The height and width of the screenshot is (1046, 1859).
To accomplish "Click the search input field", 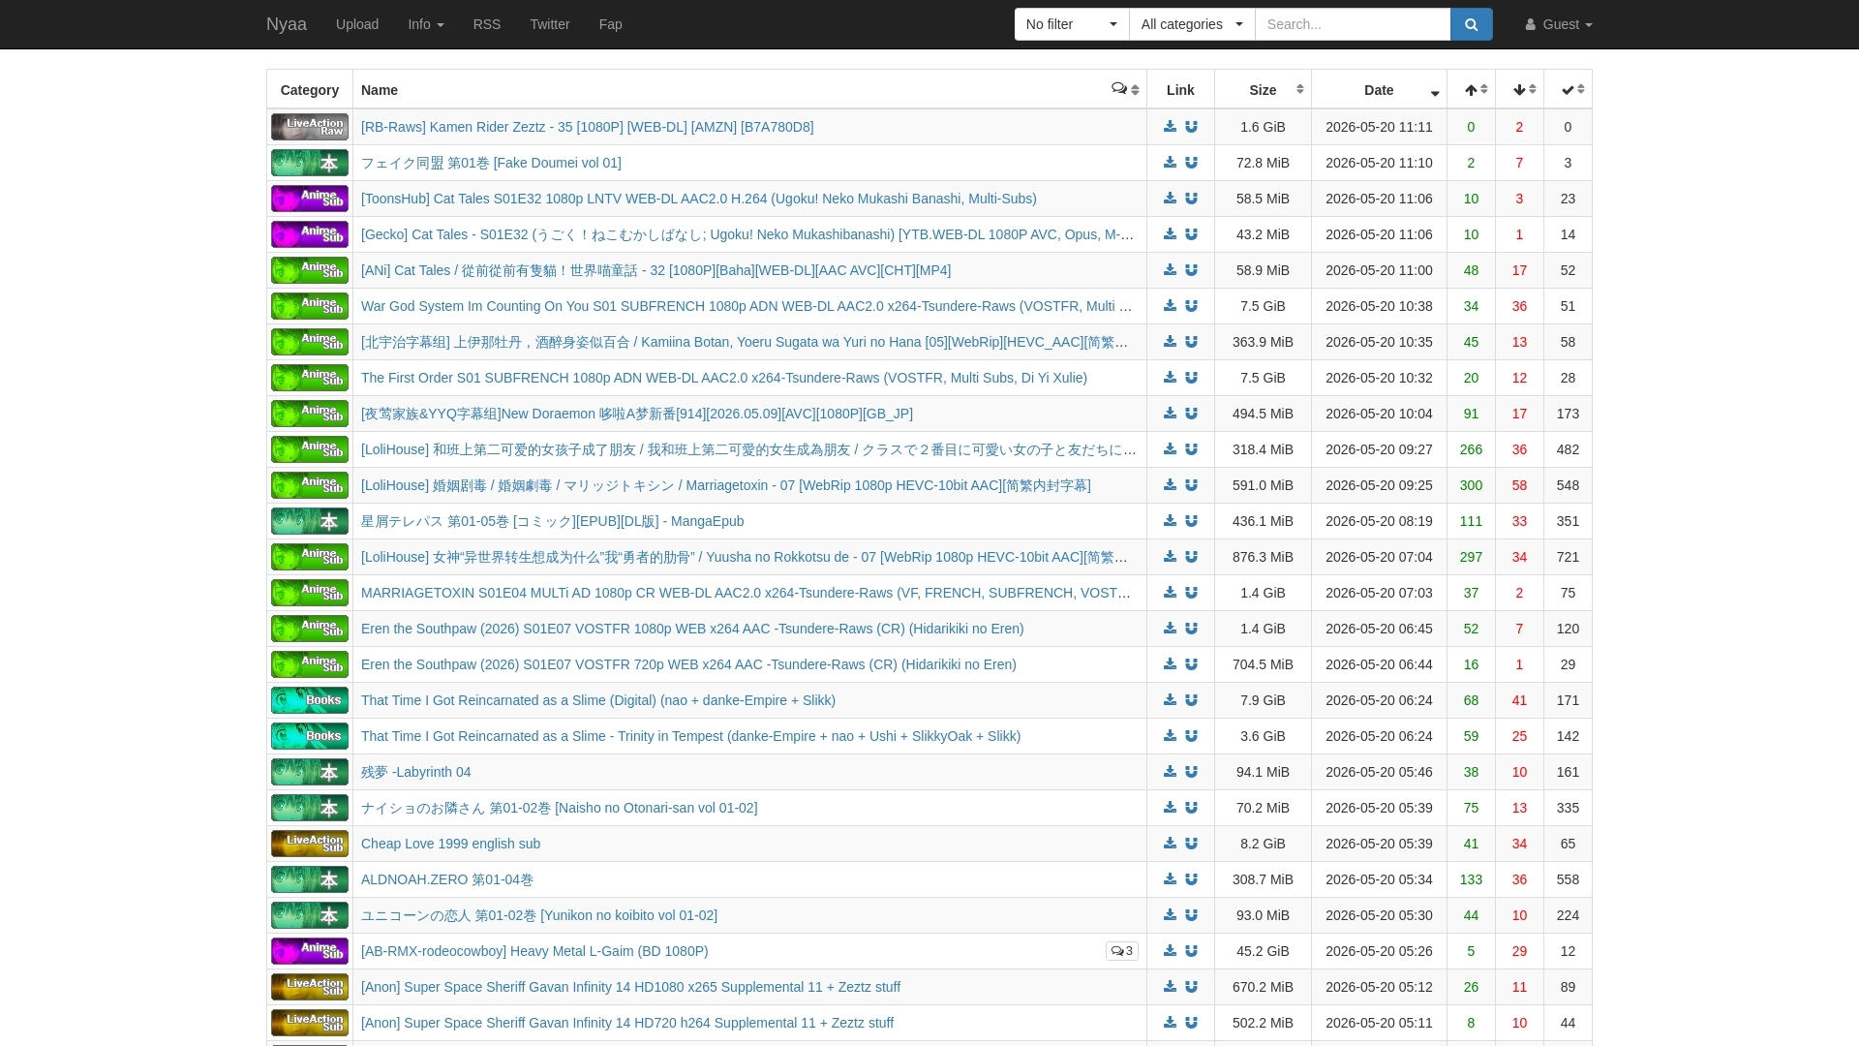I will point(1353,24).
